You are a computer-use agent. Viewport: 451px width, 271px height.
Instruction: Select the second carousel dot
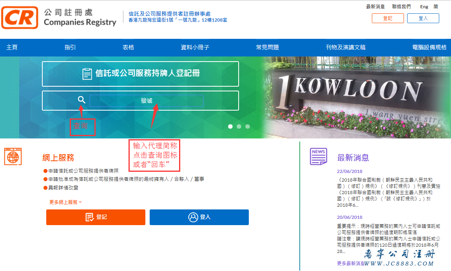pos(239,126)
